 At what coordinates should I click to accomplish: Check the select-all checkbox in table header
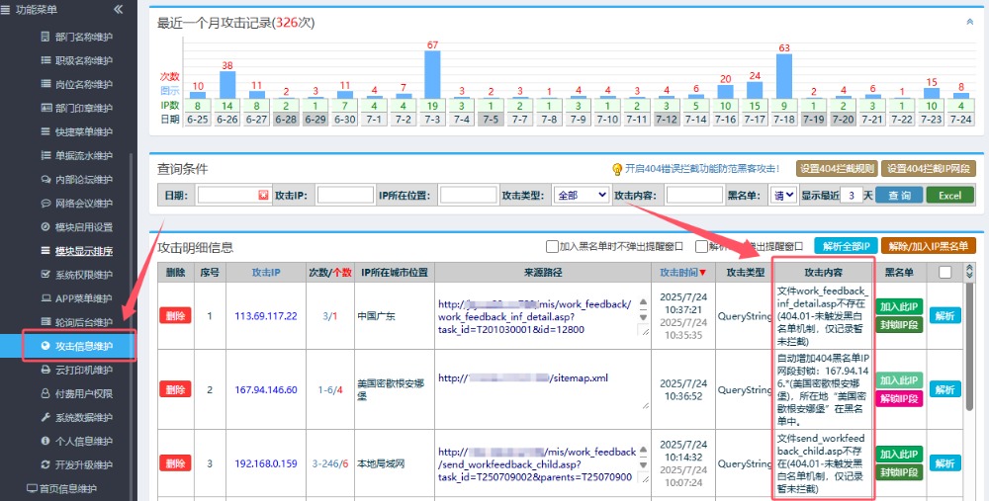pos(945,272)
